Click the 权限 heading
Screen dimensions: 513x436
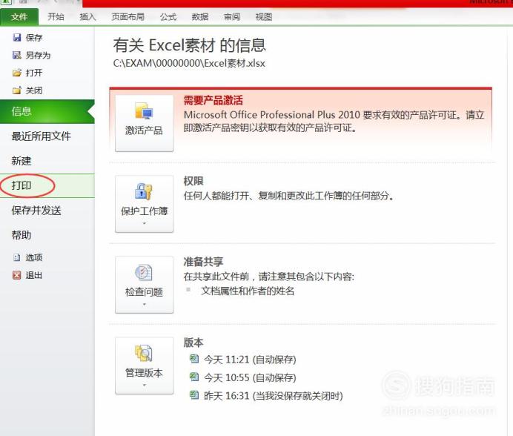(193, 181)
